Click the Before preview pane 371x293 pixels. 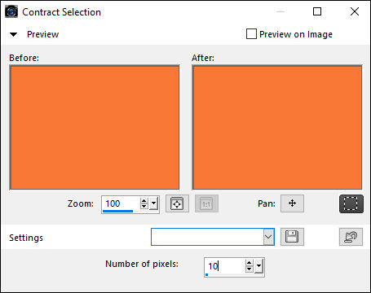(95, 128)
